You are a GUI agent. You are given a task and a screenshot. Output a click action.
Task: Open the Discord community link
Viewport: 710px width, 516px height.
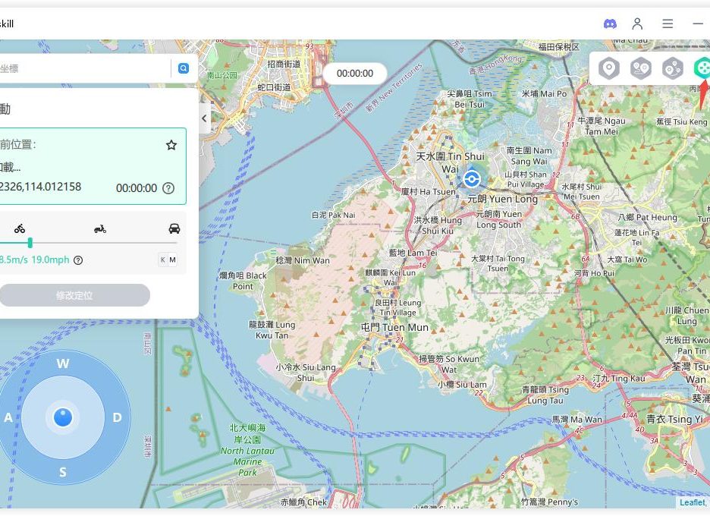click(x=610, y=24)
